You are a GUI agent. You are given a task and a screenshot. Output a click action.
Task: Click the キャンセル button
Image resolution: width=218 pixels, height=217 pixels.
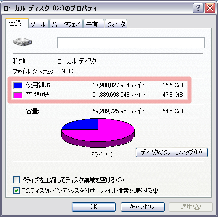143,207
